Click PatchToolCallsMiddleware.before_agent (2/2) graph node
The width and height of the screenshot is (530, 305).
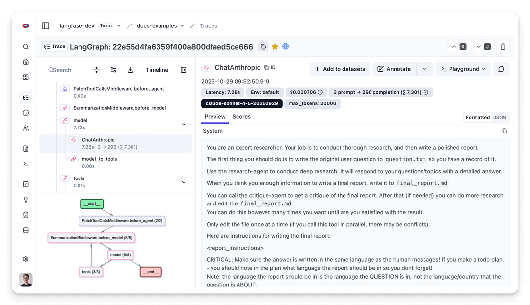point(122,221)
